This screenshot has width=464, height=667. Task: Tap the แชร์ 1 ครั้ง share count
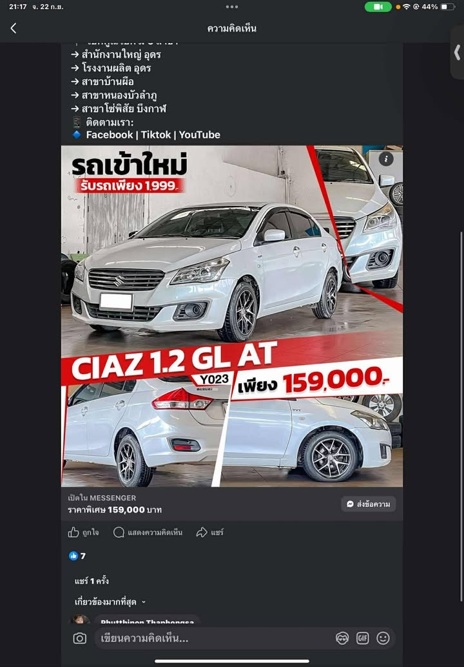(92, 581)
